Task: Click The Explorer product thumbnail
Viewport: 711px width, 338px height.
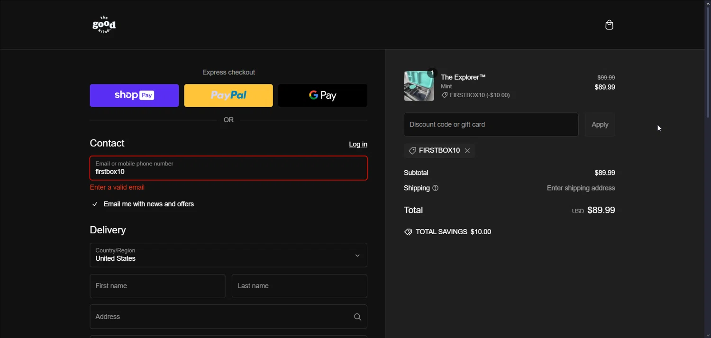Action: click(419, 86)
